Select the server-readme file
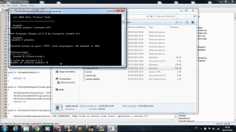 93,79
